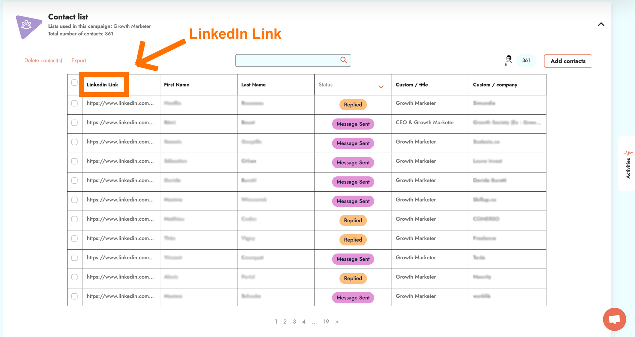
Task: Click the search magnifier icon
Action: click(344, 60)
